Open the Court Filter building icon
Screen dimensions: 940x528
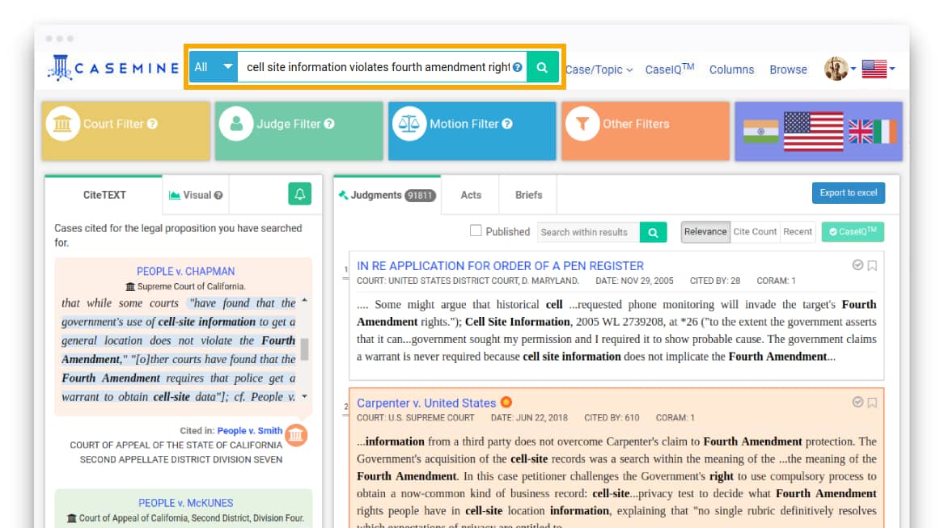62,124
